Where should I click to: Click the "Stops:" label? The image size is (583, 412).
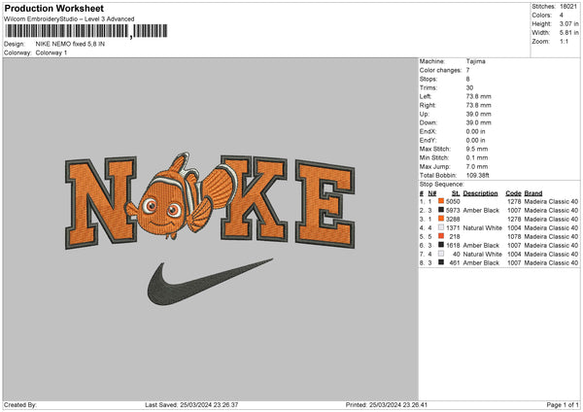tap(429, 80)
